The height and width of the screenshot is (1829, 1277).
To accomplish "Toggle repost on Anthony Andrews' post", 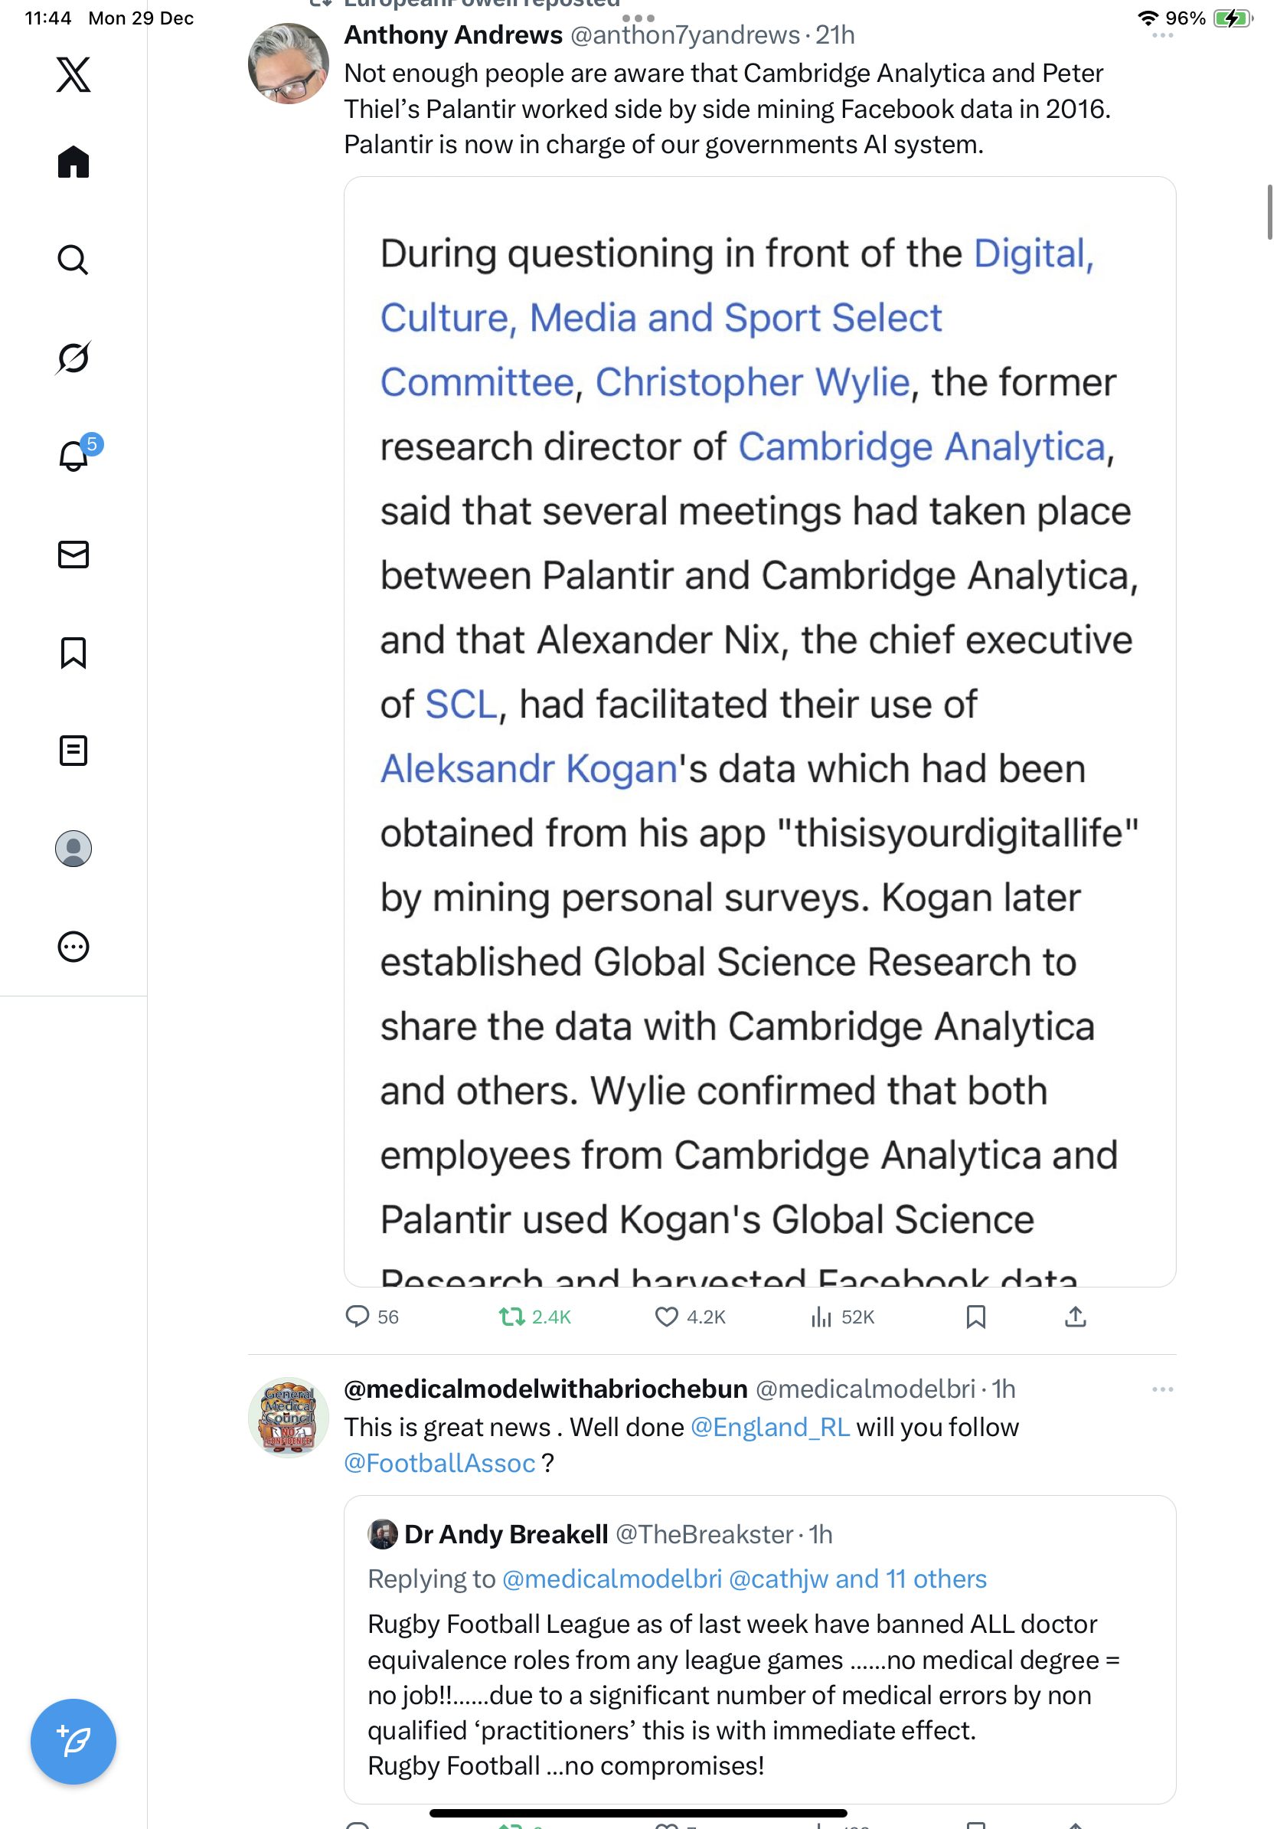I will coord(511,1317).
